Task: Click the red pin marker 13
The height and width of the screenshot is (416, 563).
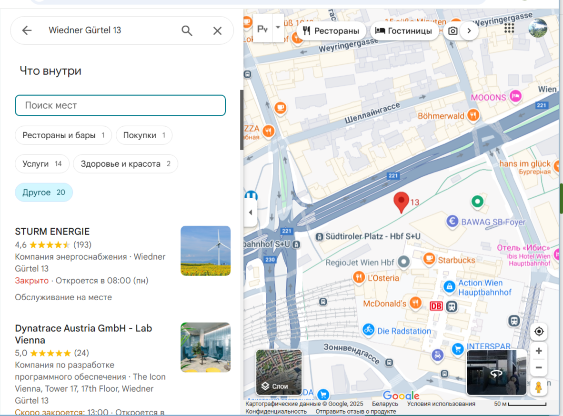Action: coord(401,202)
